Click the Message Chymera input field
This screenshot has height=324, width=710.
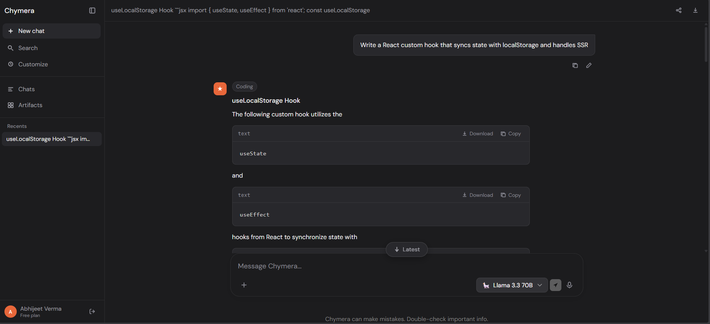click(x=372, y=266)
